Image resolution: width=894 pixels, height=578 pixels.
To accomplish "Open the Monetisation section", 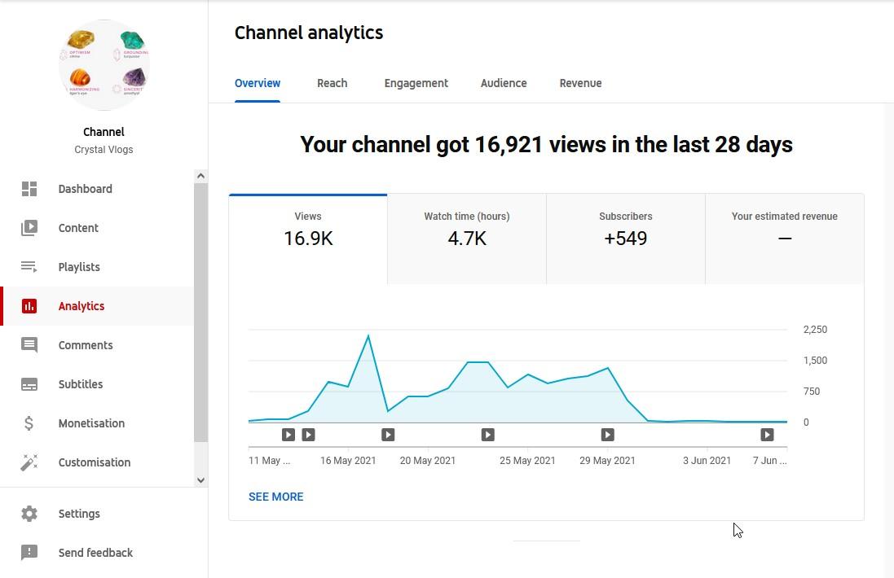I will pyautogui.click(x=91, y=423).
